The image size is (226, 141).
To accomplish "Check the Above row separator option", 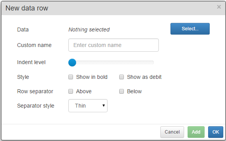I will [71, 91].
